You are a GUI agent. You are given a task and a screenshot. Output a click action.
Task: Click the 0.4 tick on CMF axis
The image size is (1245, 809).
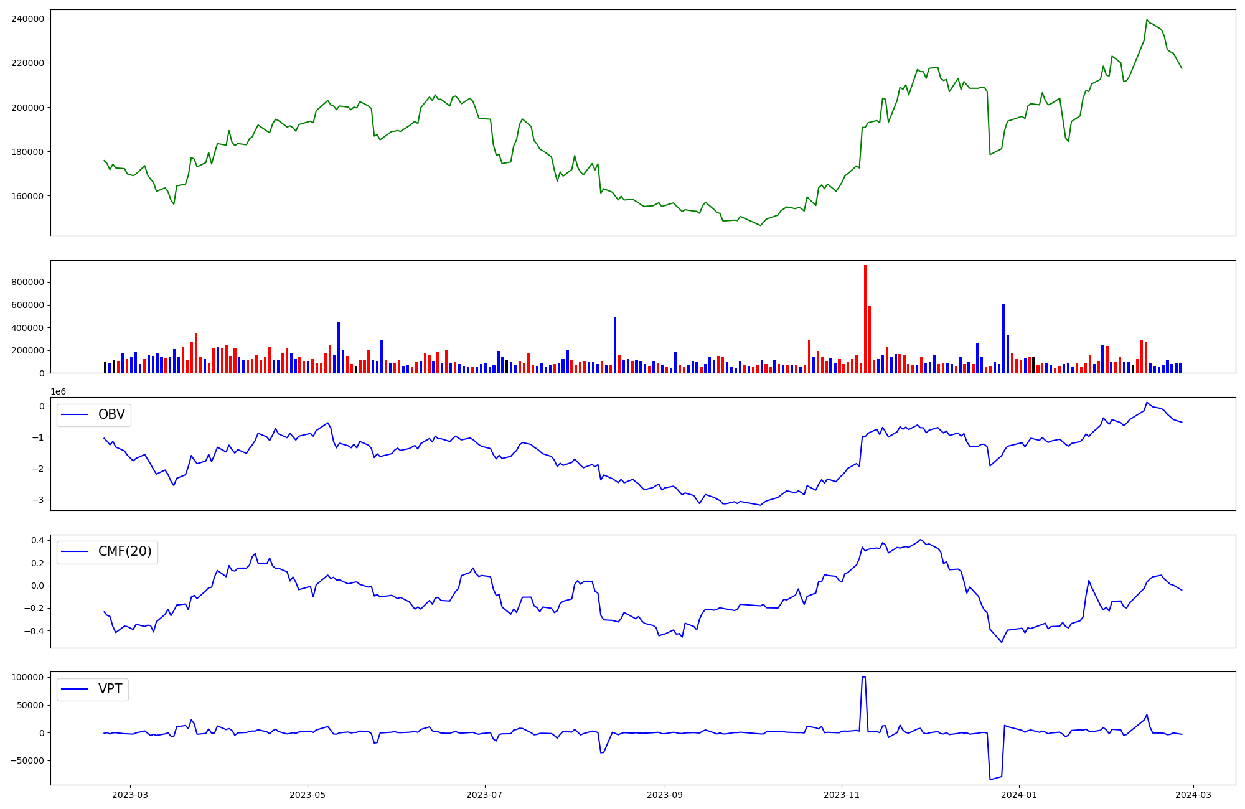(x=38, y=540)
